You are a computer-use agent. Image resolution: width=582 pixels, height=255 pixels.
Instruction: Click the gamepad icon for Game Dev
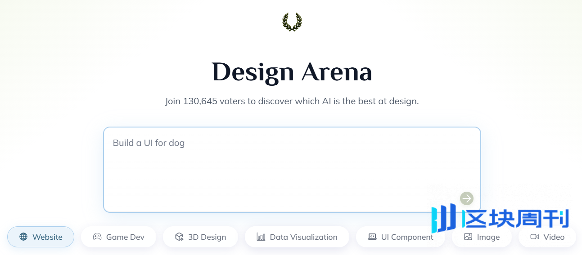(x=97, y=237)
